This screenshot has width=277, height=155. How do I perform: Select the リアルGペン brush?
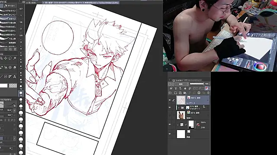pos(8,11)
